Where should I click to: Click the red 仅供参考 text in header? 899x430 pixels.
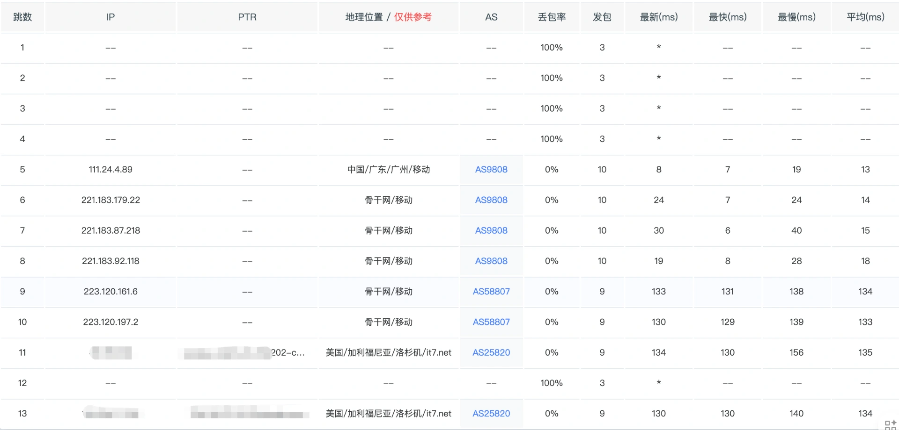(413, 17)
